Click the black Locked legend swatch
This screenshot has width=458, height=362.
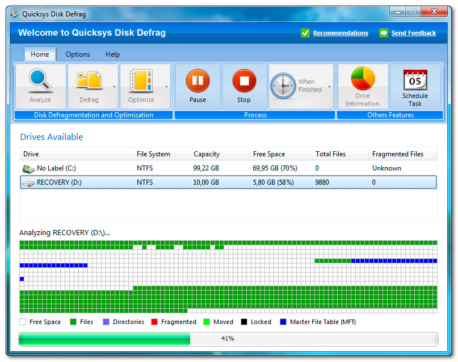(244, 322)
